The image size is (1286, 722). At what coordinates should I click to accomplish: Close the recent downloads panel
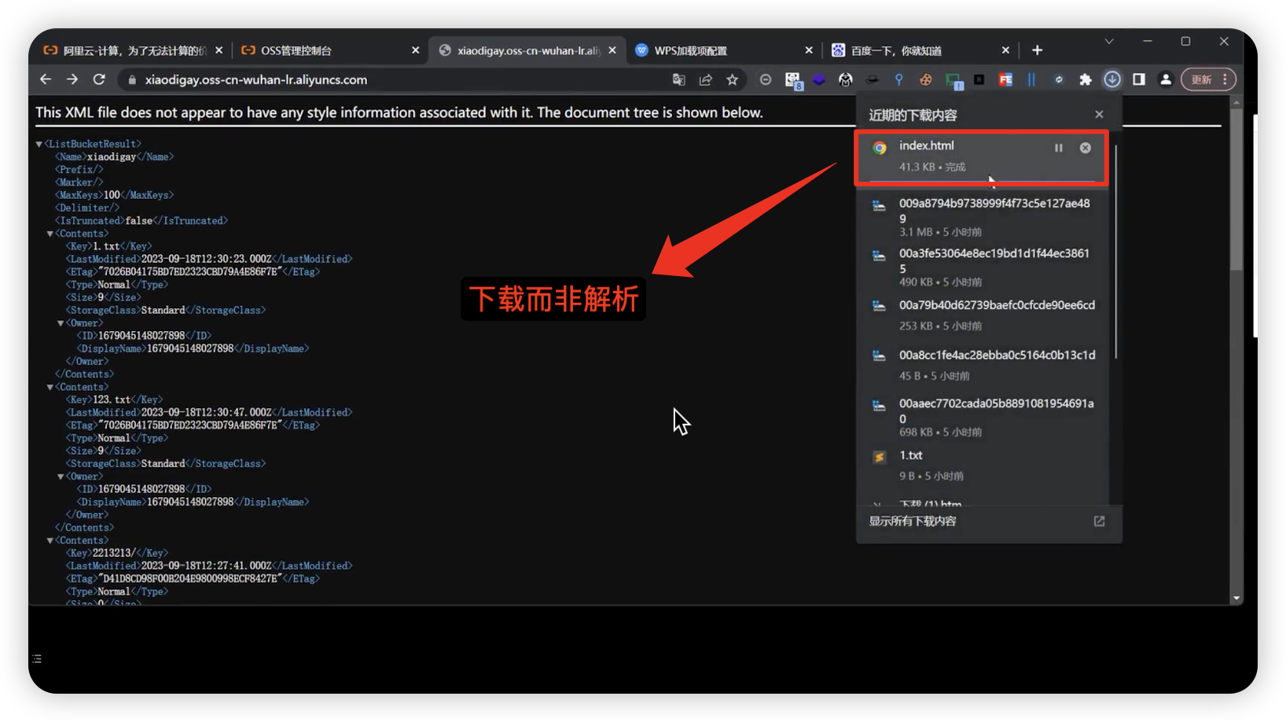click(x=1099, y=115)
